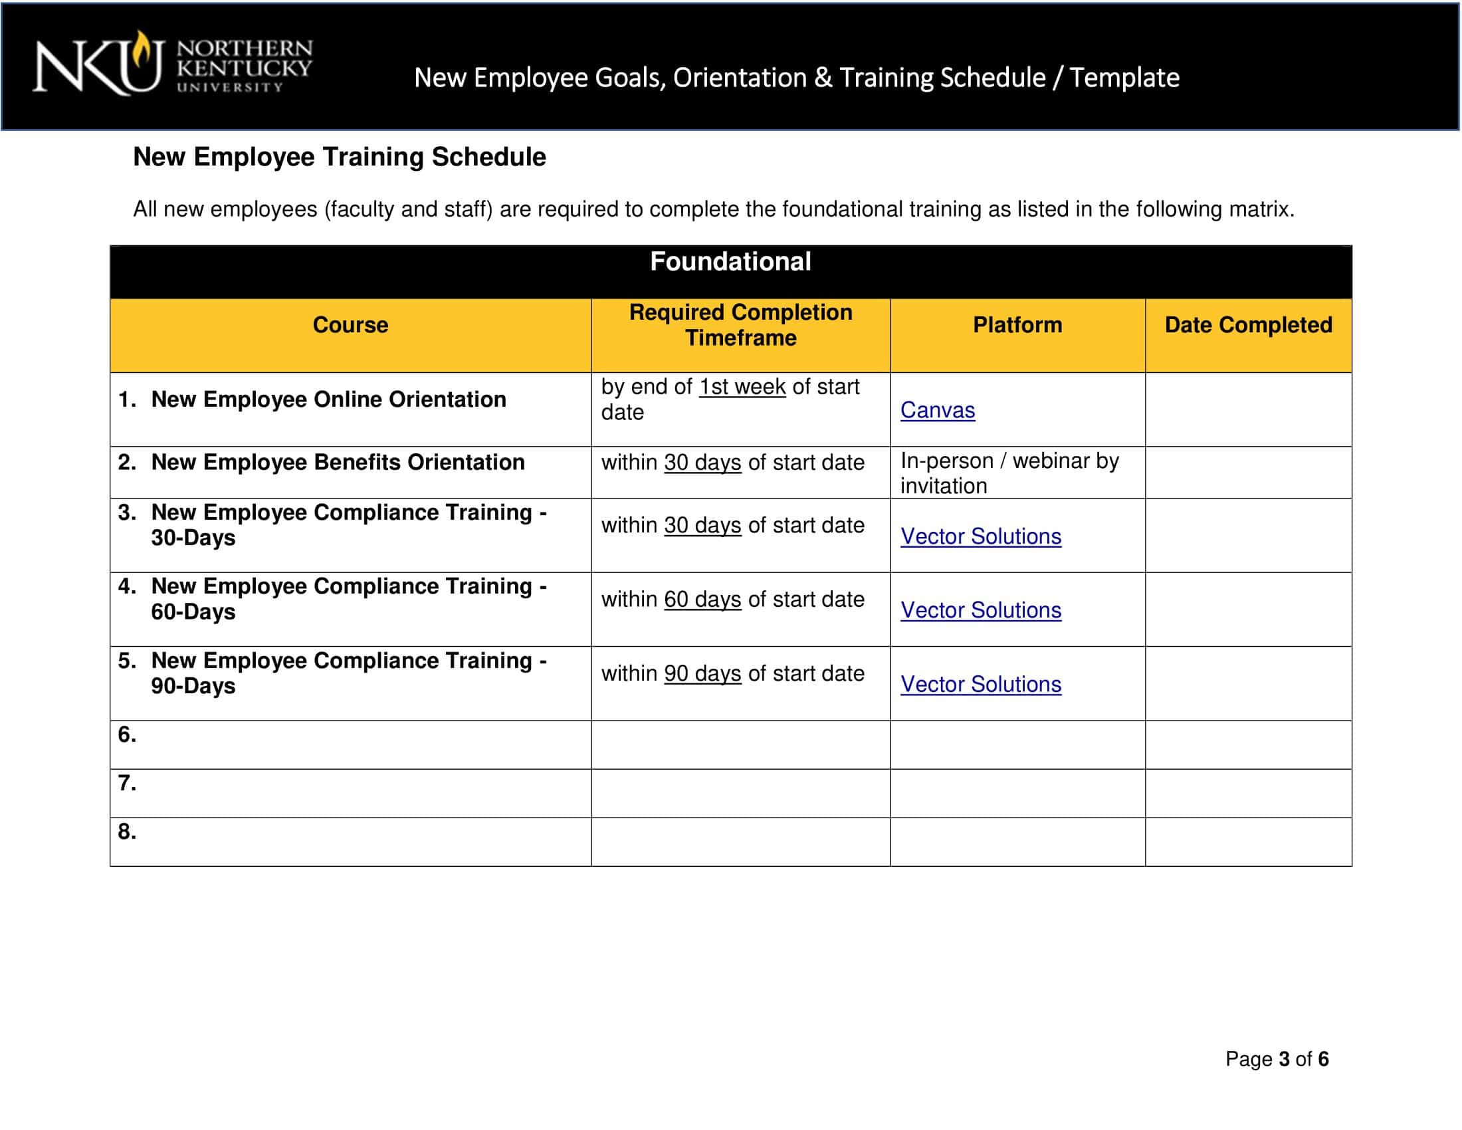
Task: Click Date Completed cell for 30-Days Compliance Training
Action: tap(1248, 535)
